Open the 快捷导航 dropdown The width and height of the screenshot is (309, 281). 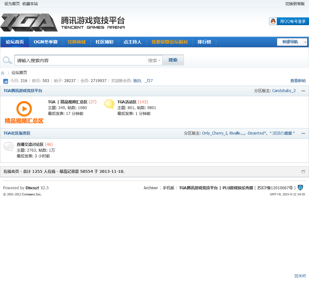292,42
